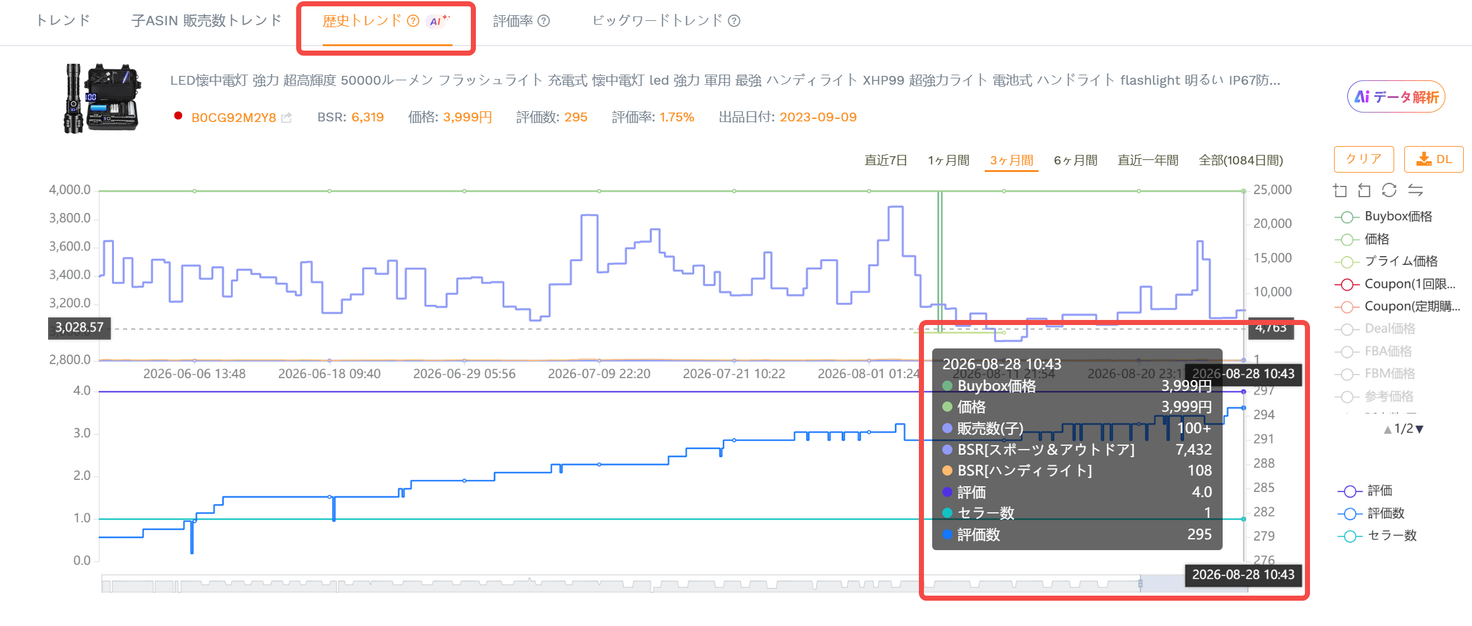Click the chart restore refresh icon
This screenshot has height=626, width=1472.
tap(1389, 190)
